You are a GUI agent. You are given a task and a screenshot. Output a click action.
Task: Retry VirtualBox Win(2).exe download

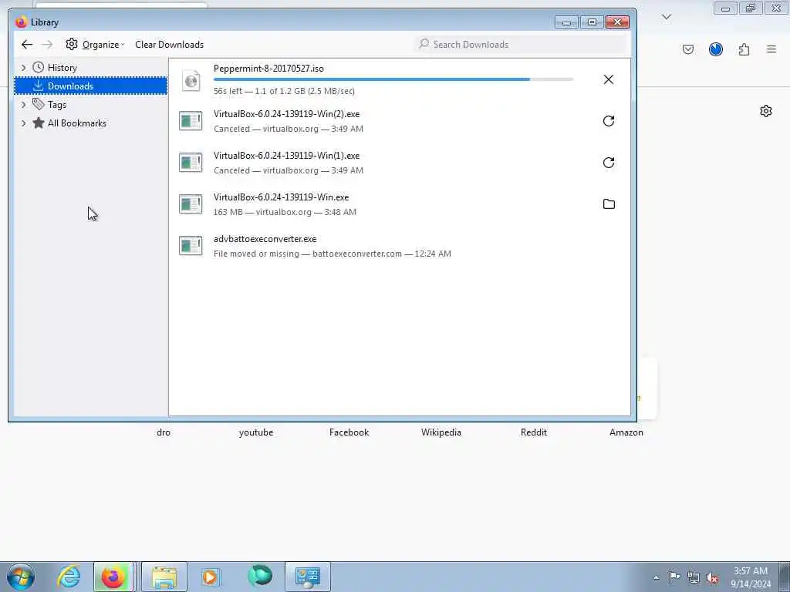tap(609, 121)
